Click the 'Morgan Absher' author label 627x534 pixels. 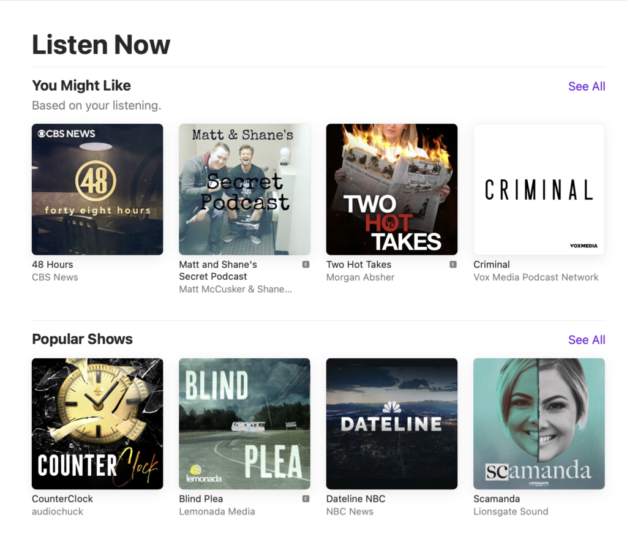tap(360, 277)
